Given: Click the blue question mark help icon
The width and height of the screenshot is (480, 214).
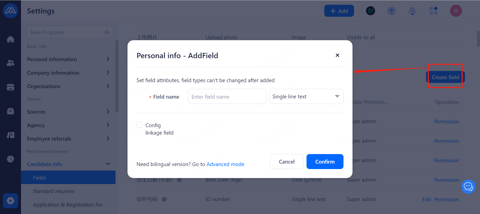Looking at the screenshot, I should pyautogui.click(x=391, y=11).
